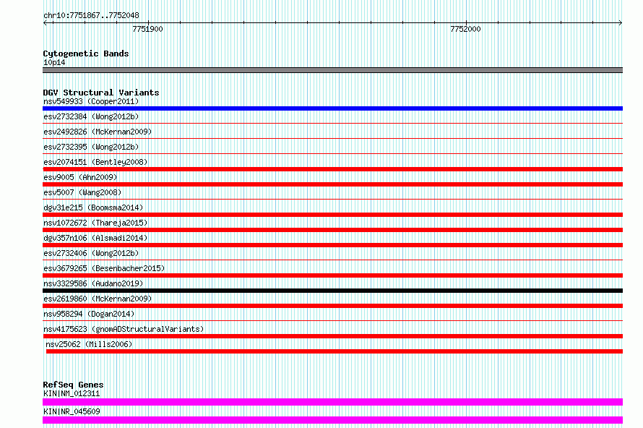Click the right arrow end of the ruler
This screenshot has width=643, height=428.
620,22
